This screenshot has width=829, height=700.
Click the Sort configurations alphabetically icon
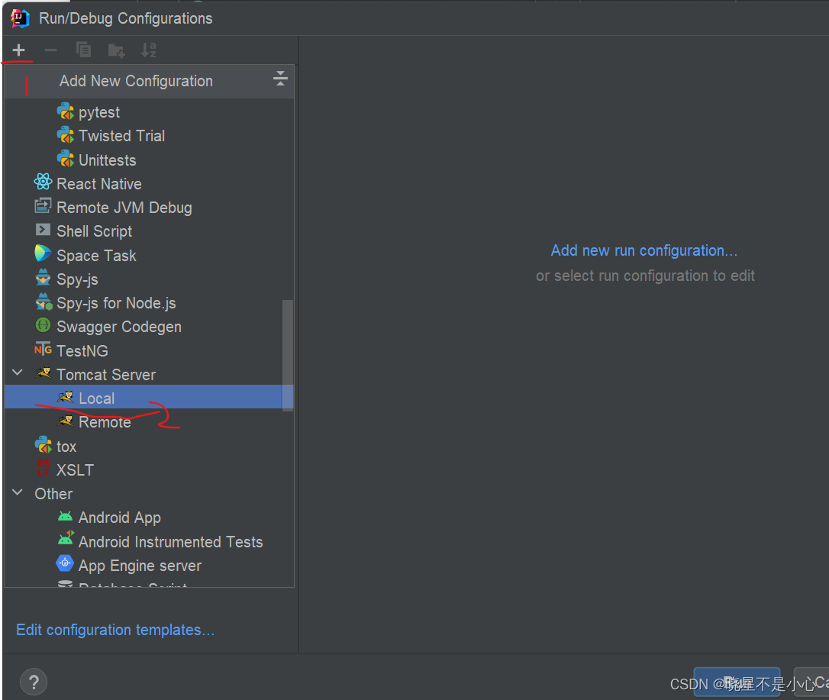coord(149,50)
